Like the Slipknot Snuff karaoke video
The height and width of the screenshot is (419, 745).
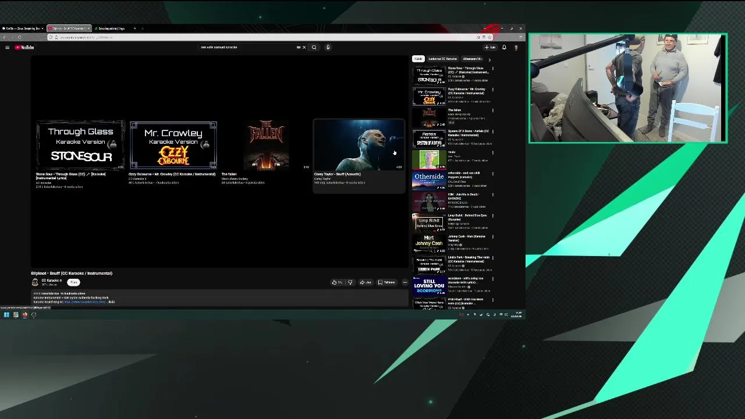(336, 282)
